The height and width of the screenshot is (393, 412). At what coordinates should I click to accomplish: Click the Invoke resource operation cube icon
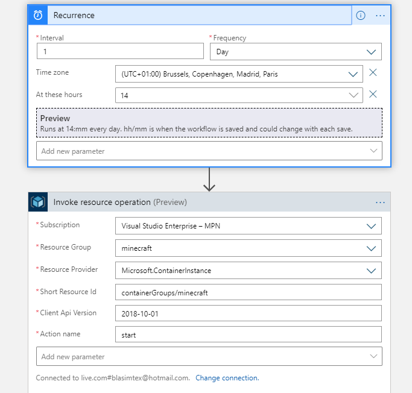click(x=38, y=202)
